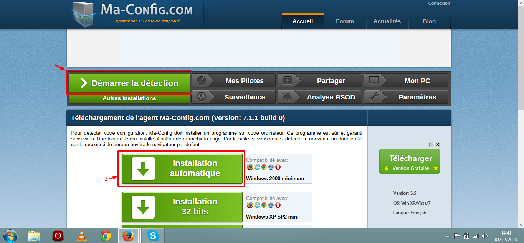Click the 'Version: 3.5' text
The image size is (524, 243).
click(405, 193)
